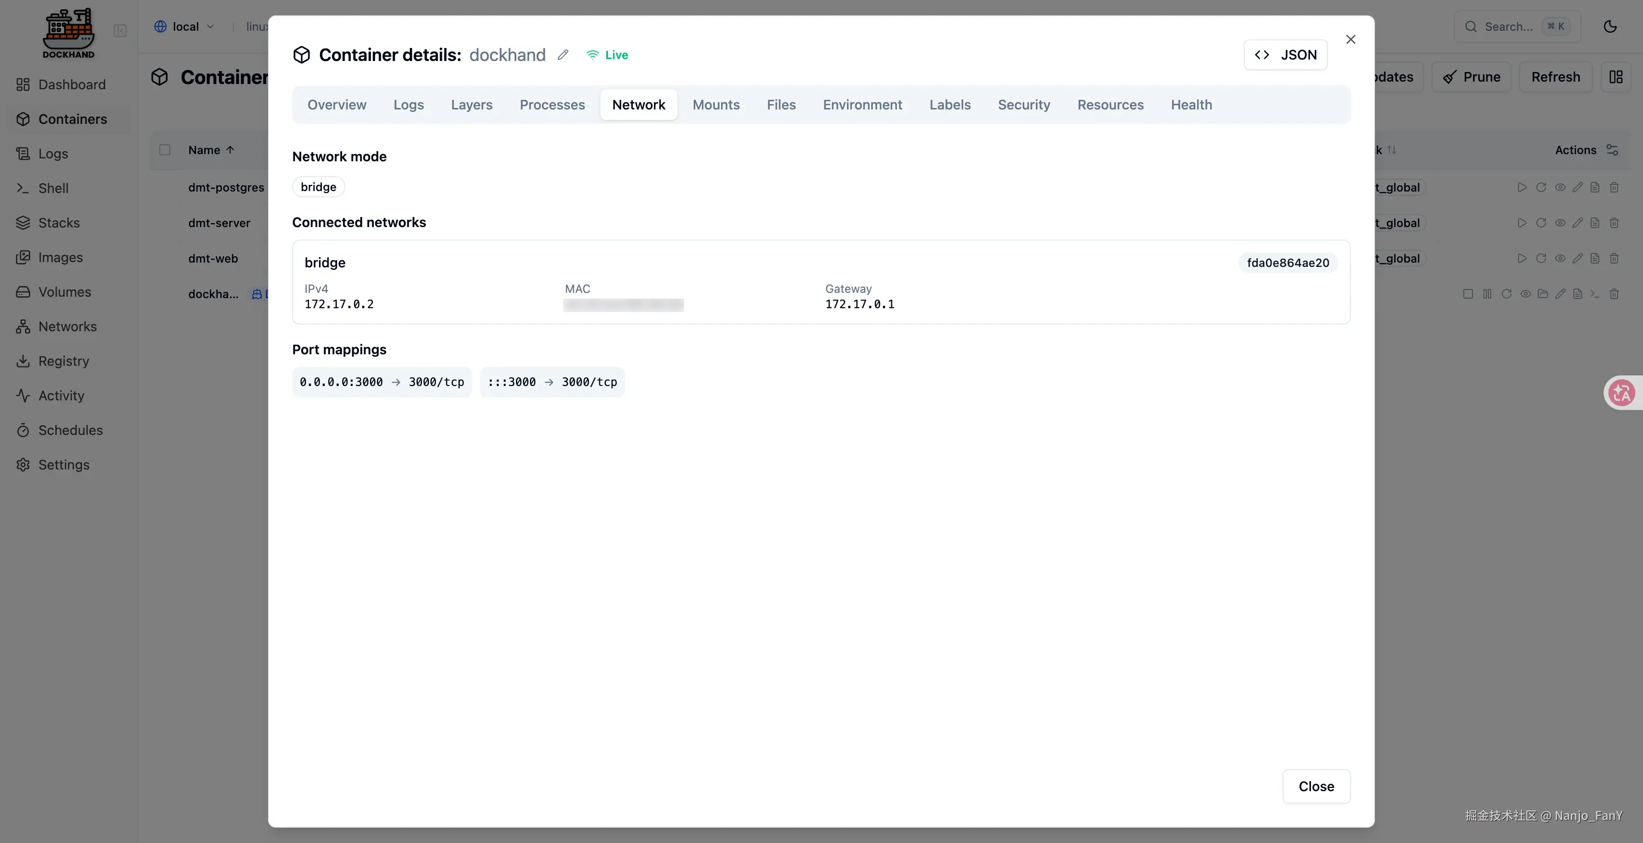The height and width of the screenshot is (843, 1643).
Task: Click the start icon for the dmt-server row
Action: point(1522,223)
